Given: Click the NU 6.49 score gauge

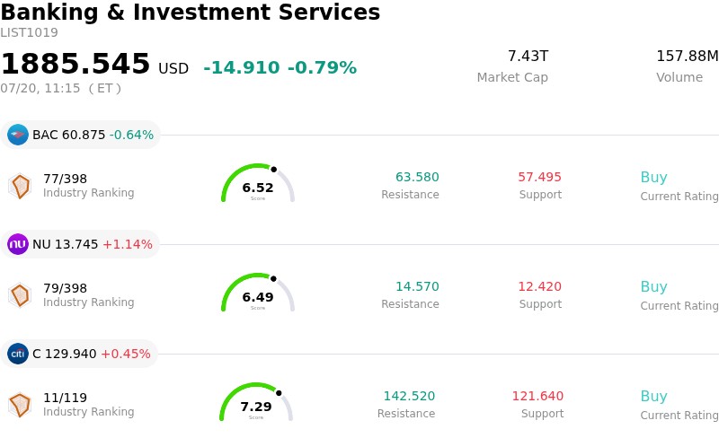Looking at the screenshot, I should (x=258, y=293).
